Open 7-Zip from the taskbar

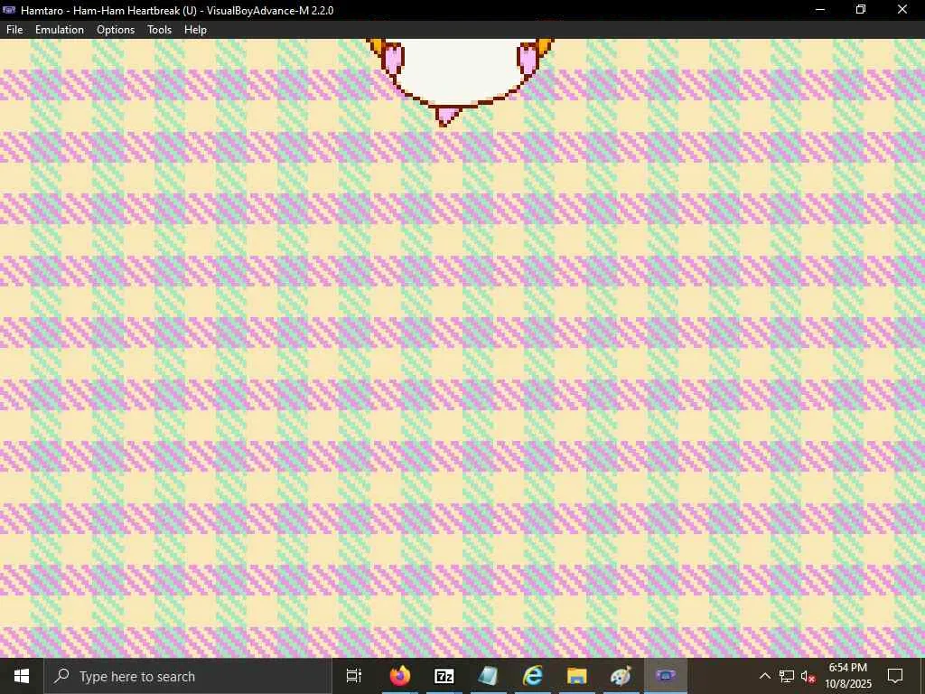click(444, 676)
